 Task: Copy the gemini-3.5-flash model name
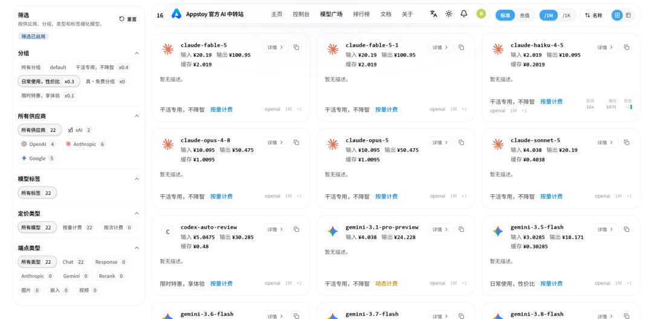click(x=626, y=229)
